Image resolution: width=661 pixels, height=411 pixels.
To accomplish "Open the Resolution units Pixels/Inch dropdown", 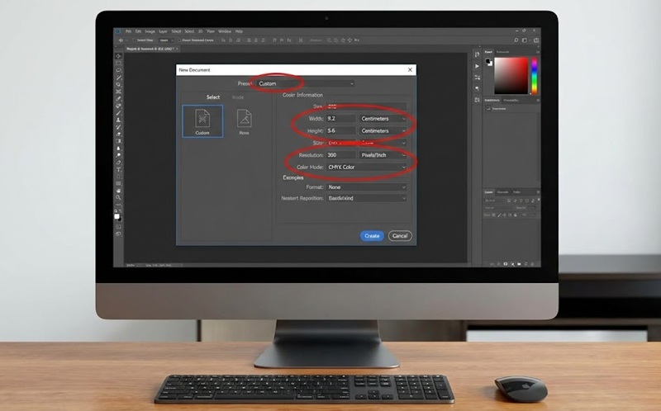I will click(383, 155).
